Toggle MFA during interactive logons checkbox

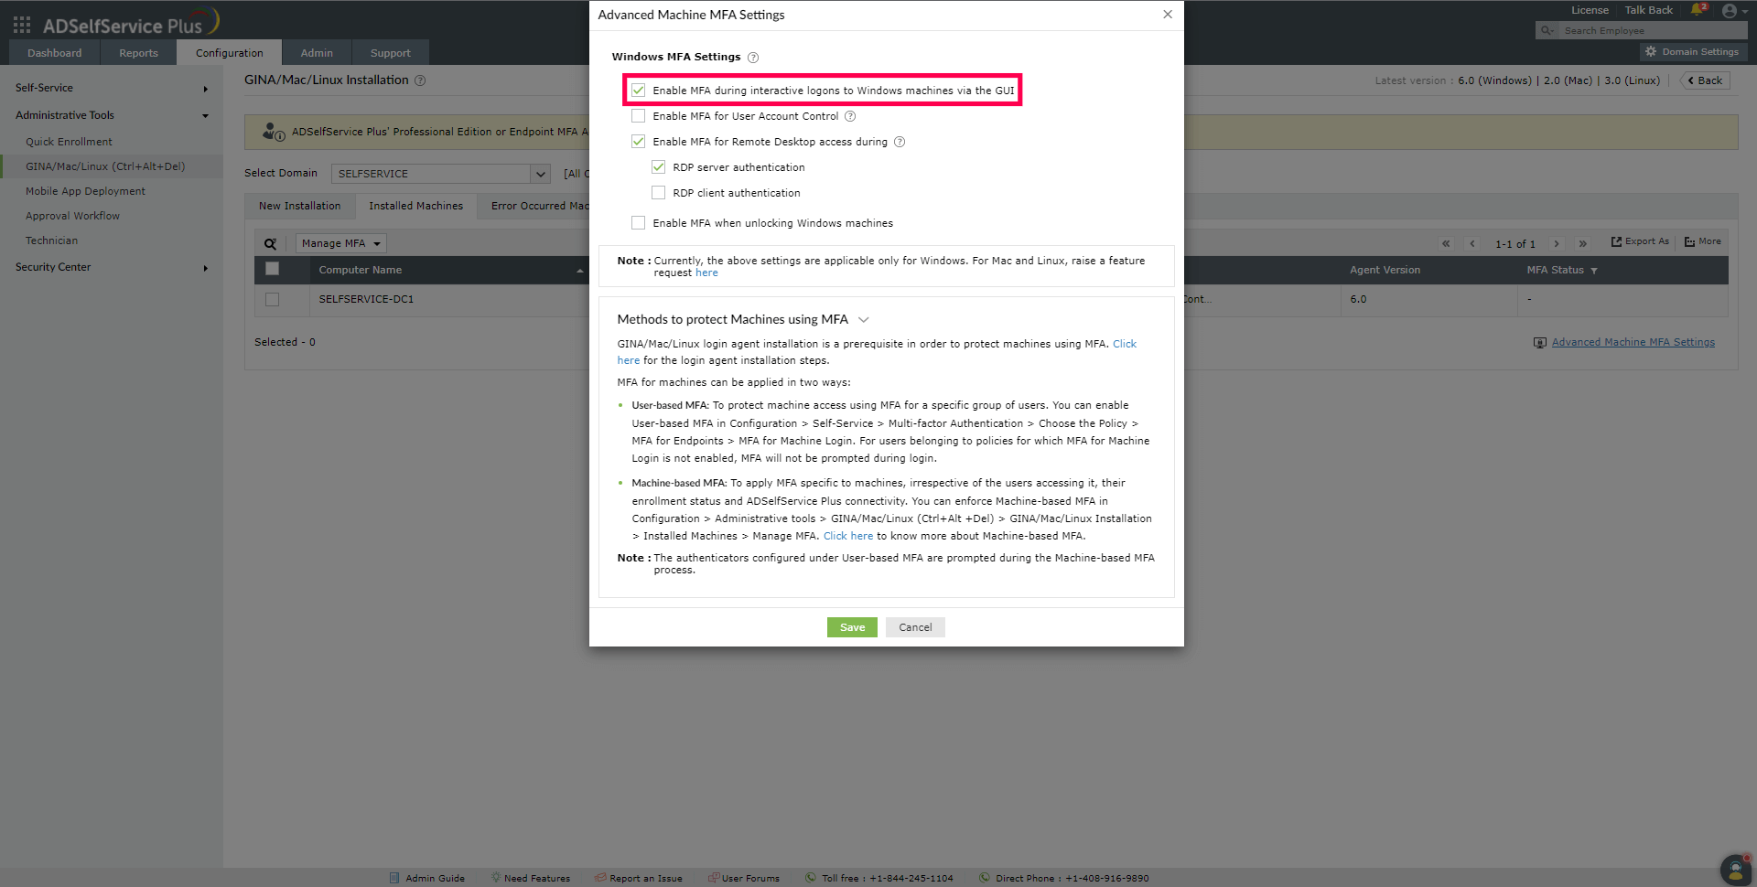pos(639,91)
